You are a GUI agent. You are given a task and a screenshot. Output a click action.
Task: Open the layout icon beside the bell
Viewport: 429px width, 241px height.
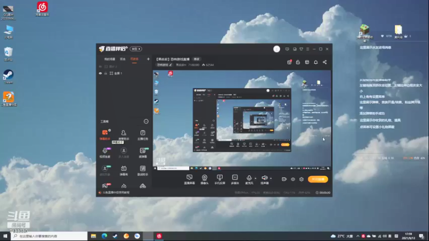[x=307, y=62]
